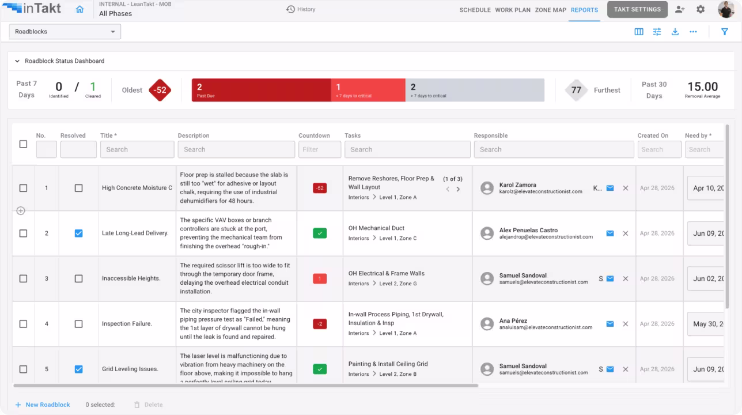
Task: Click the Description search field
Action: pyautogui.click(x=236, y=149)
